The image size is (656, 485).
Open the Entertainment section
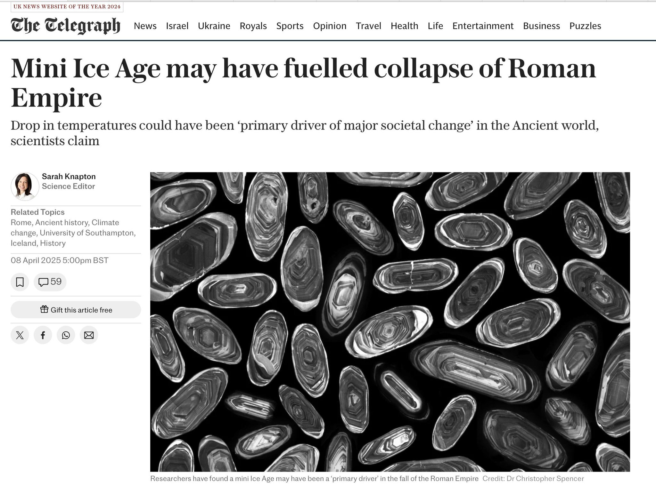click(483, 26)
